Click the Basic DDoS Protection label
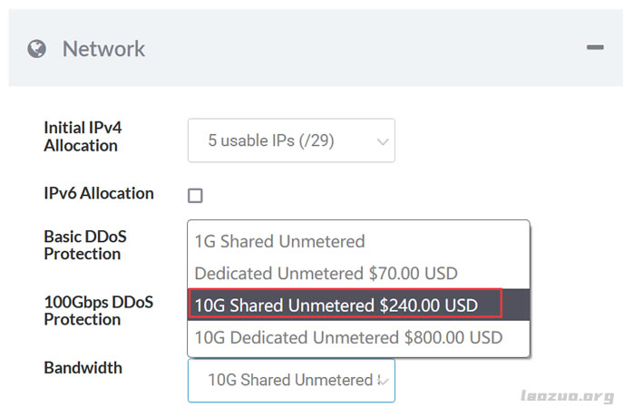The height and width of the screenshot is (417, 633). click(x=85, y=245)
